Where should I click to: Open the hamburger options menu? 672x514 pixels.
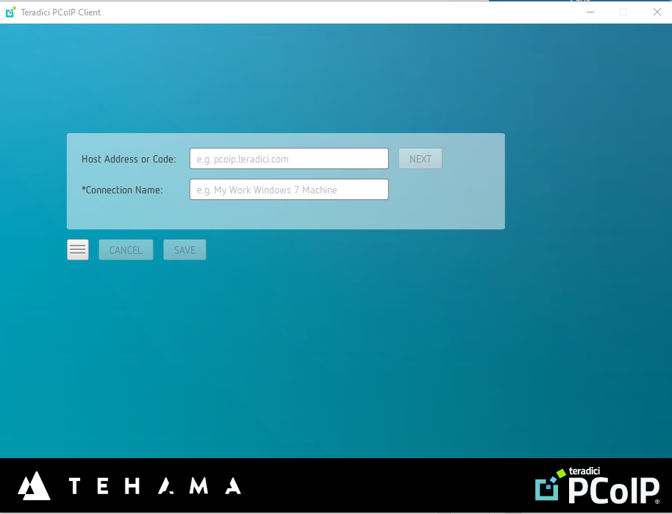78,249
